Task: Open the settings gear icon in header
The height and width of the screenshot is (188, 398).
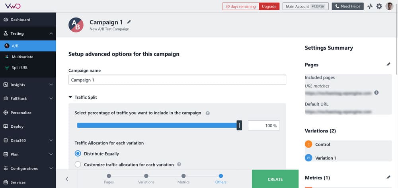Action: (x=379, y=6)
